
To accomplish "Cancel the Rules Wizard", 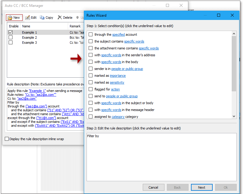I will coord(153,187).
